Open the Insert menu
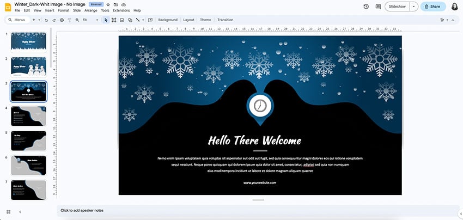 50,10
